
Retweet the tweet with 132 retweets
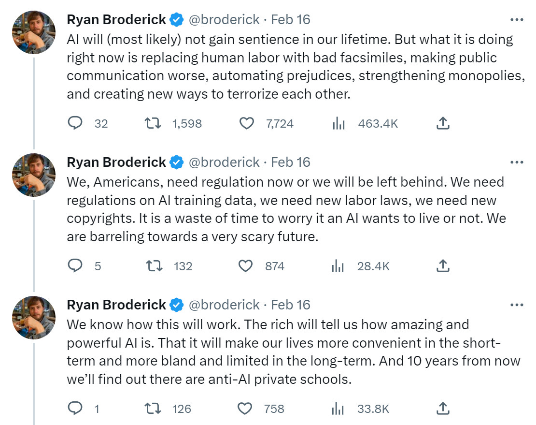(154, 266)
